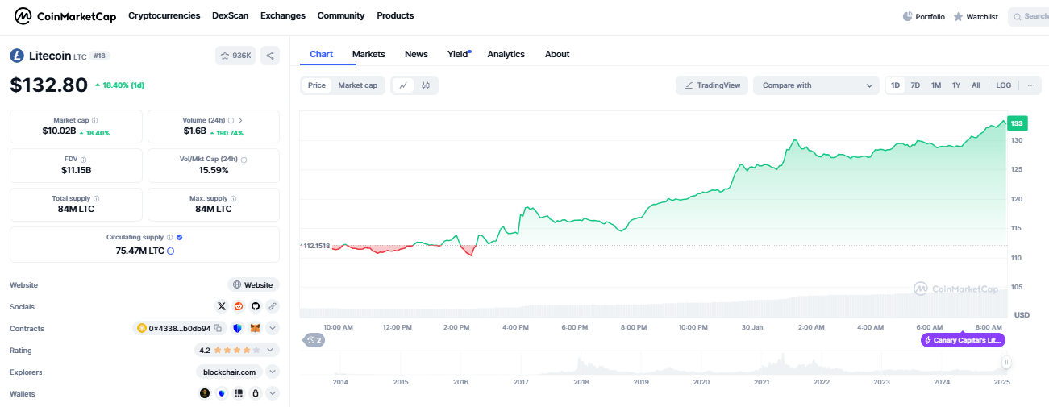Click the share icon beside the watchlist star
The width and height of the screenshot is (1049, 407).
270,56
